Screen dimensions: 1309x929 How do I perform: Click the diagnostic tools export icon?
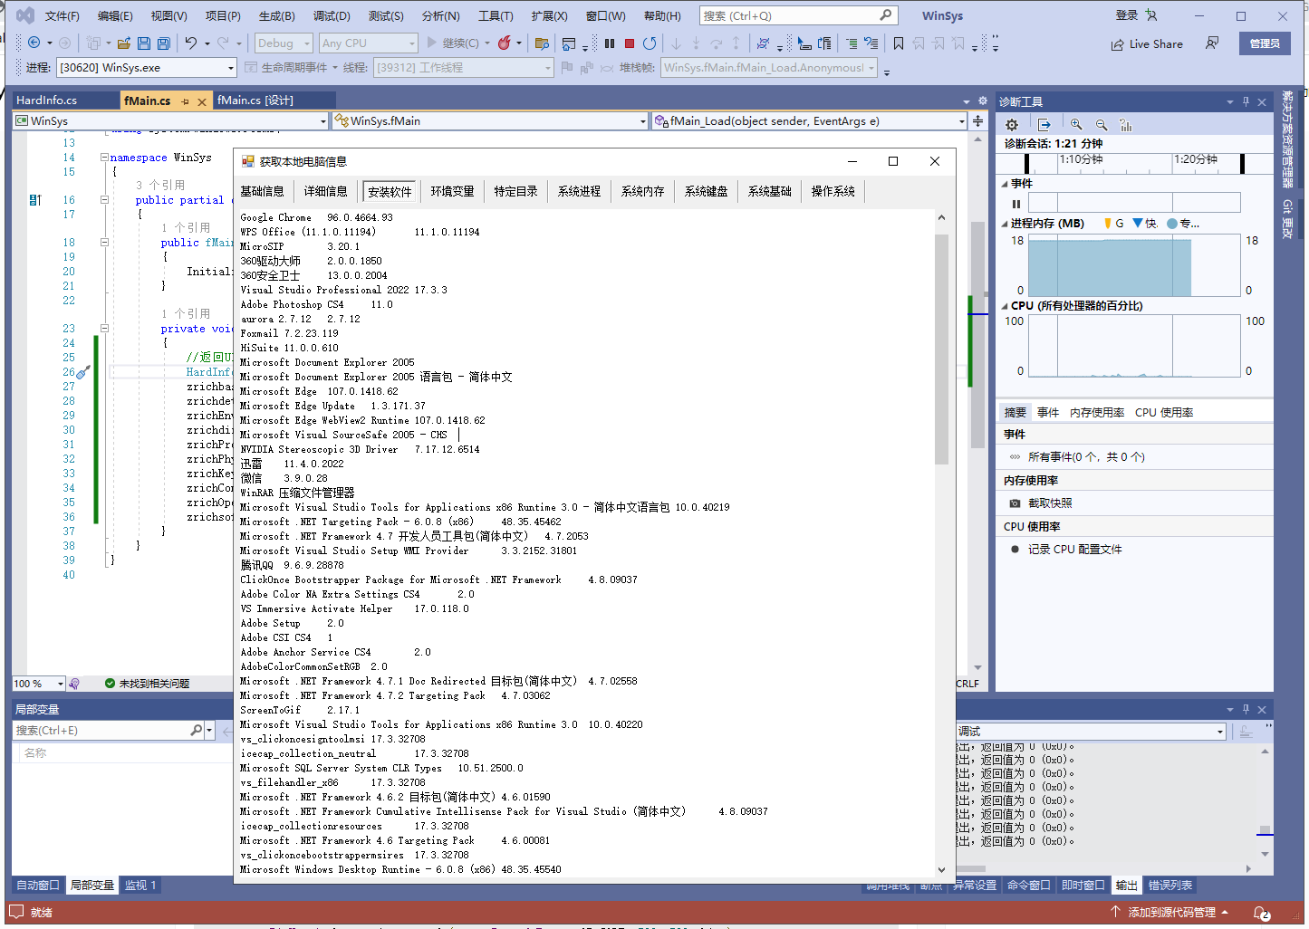pyautogui.click(x=1044, y=125)
